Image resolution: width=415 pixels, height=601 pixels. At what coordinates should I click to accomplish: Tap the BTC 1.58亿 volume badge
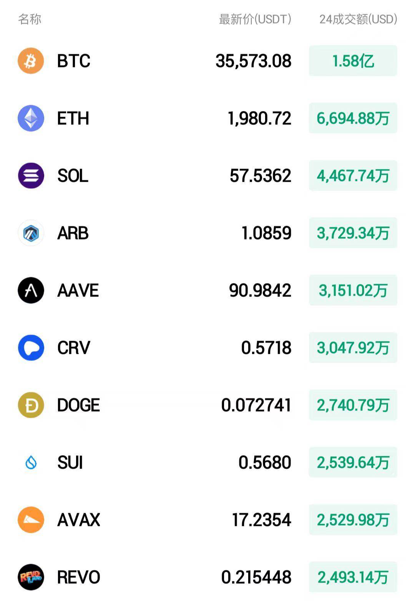tap(353, 61)
